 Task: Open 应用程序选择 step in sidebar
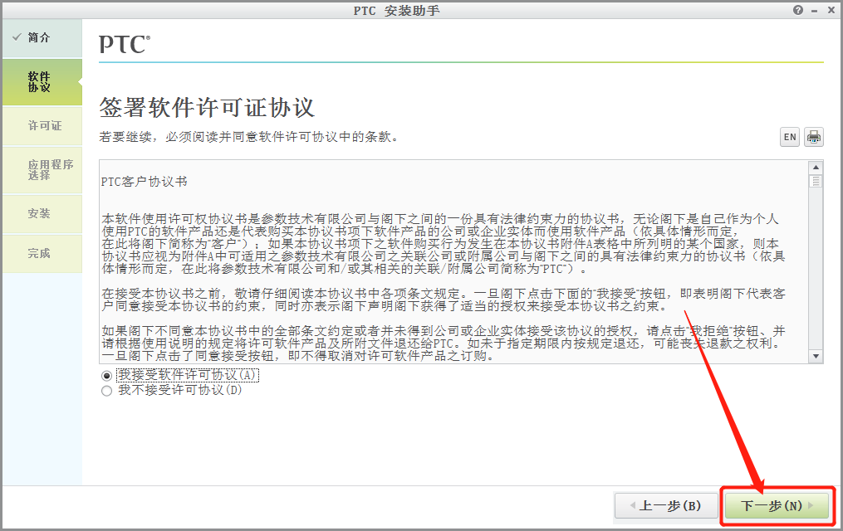(x=42, y=169)
